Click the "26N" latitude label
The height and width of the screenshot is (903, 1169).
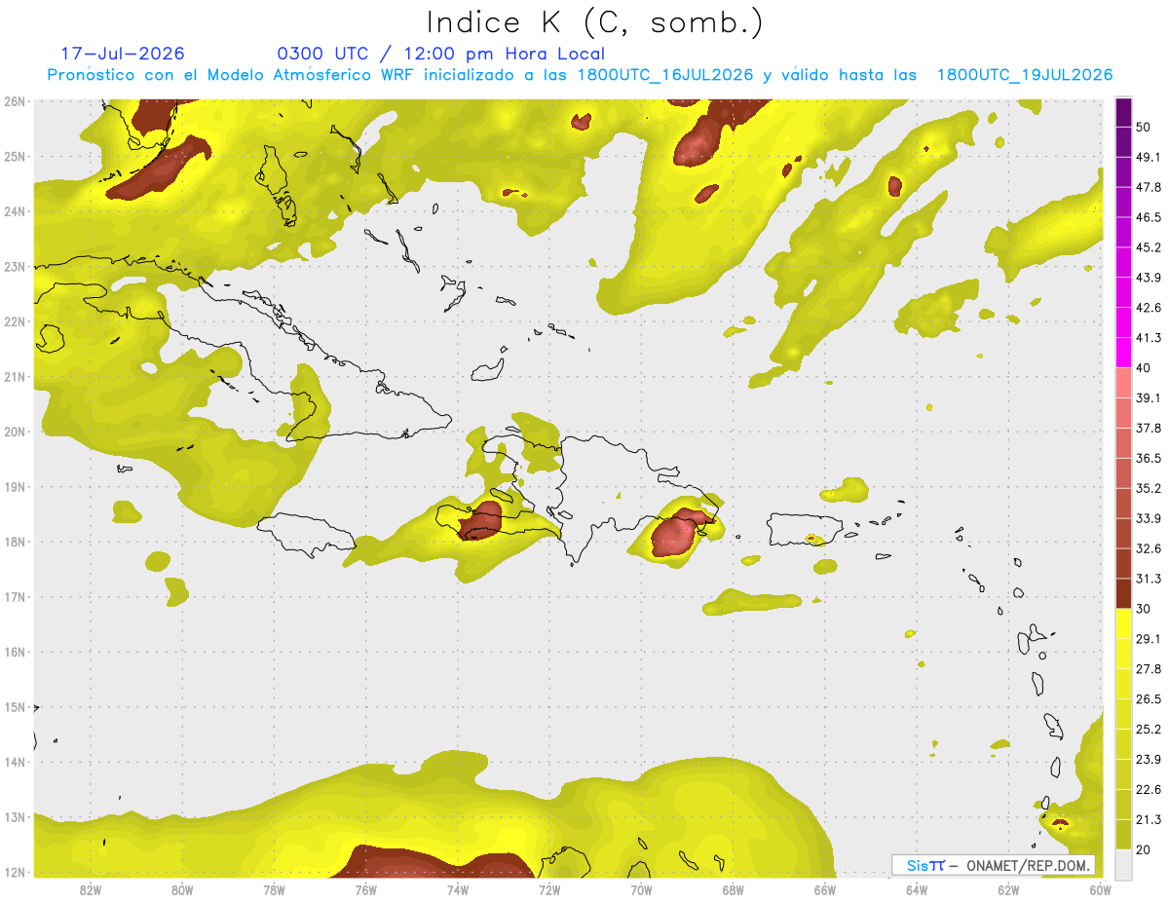(14, 101)
